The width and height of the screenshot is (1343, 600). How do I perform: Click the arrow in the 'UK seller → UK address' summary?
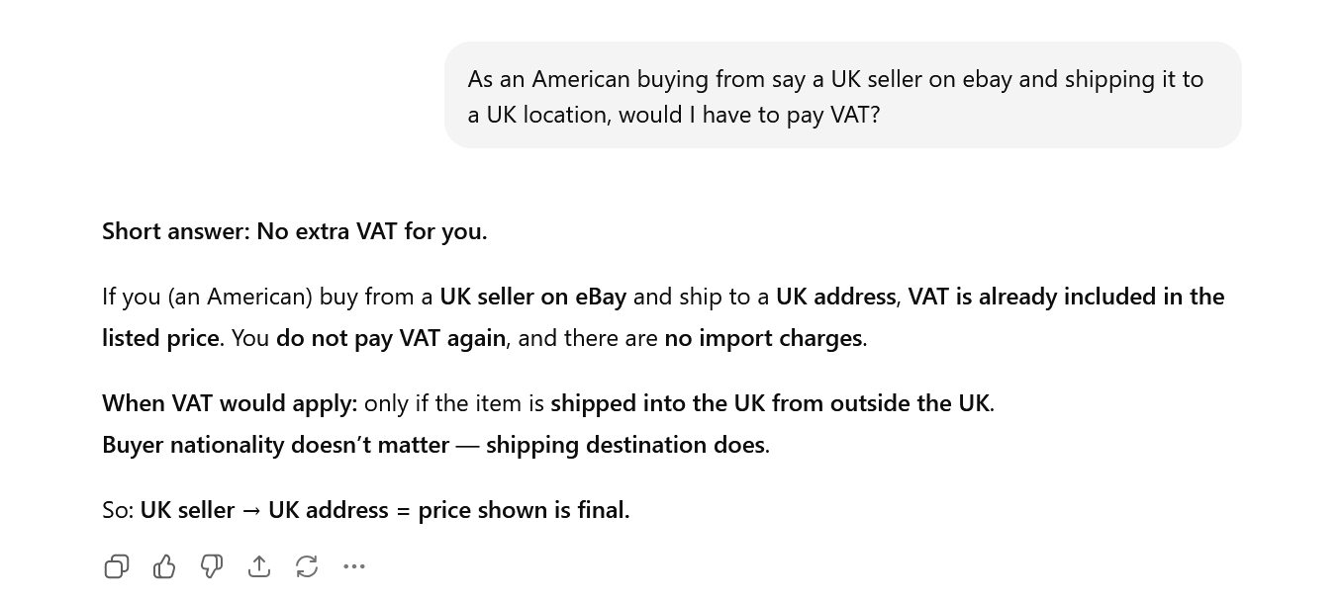click(251, 510)
